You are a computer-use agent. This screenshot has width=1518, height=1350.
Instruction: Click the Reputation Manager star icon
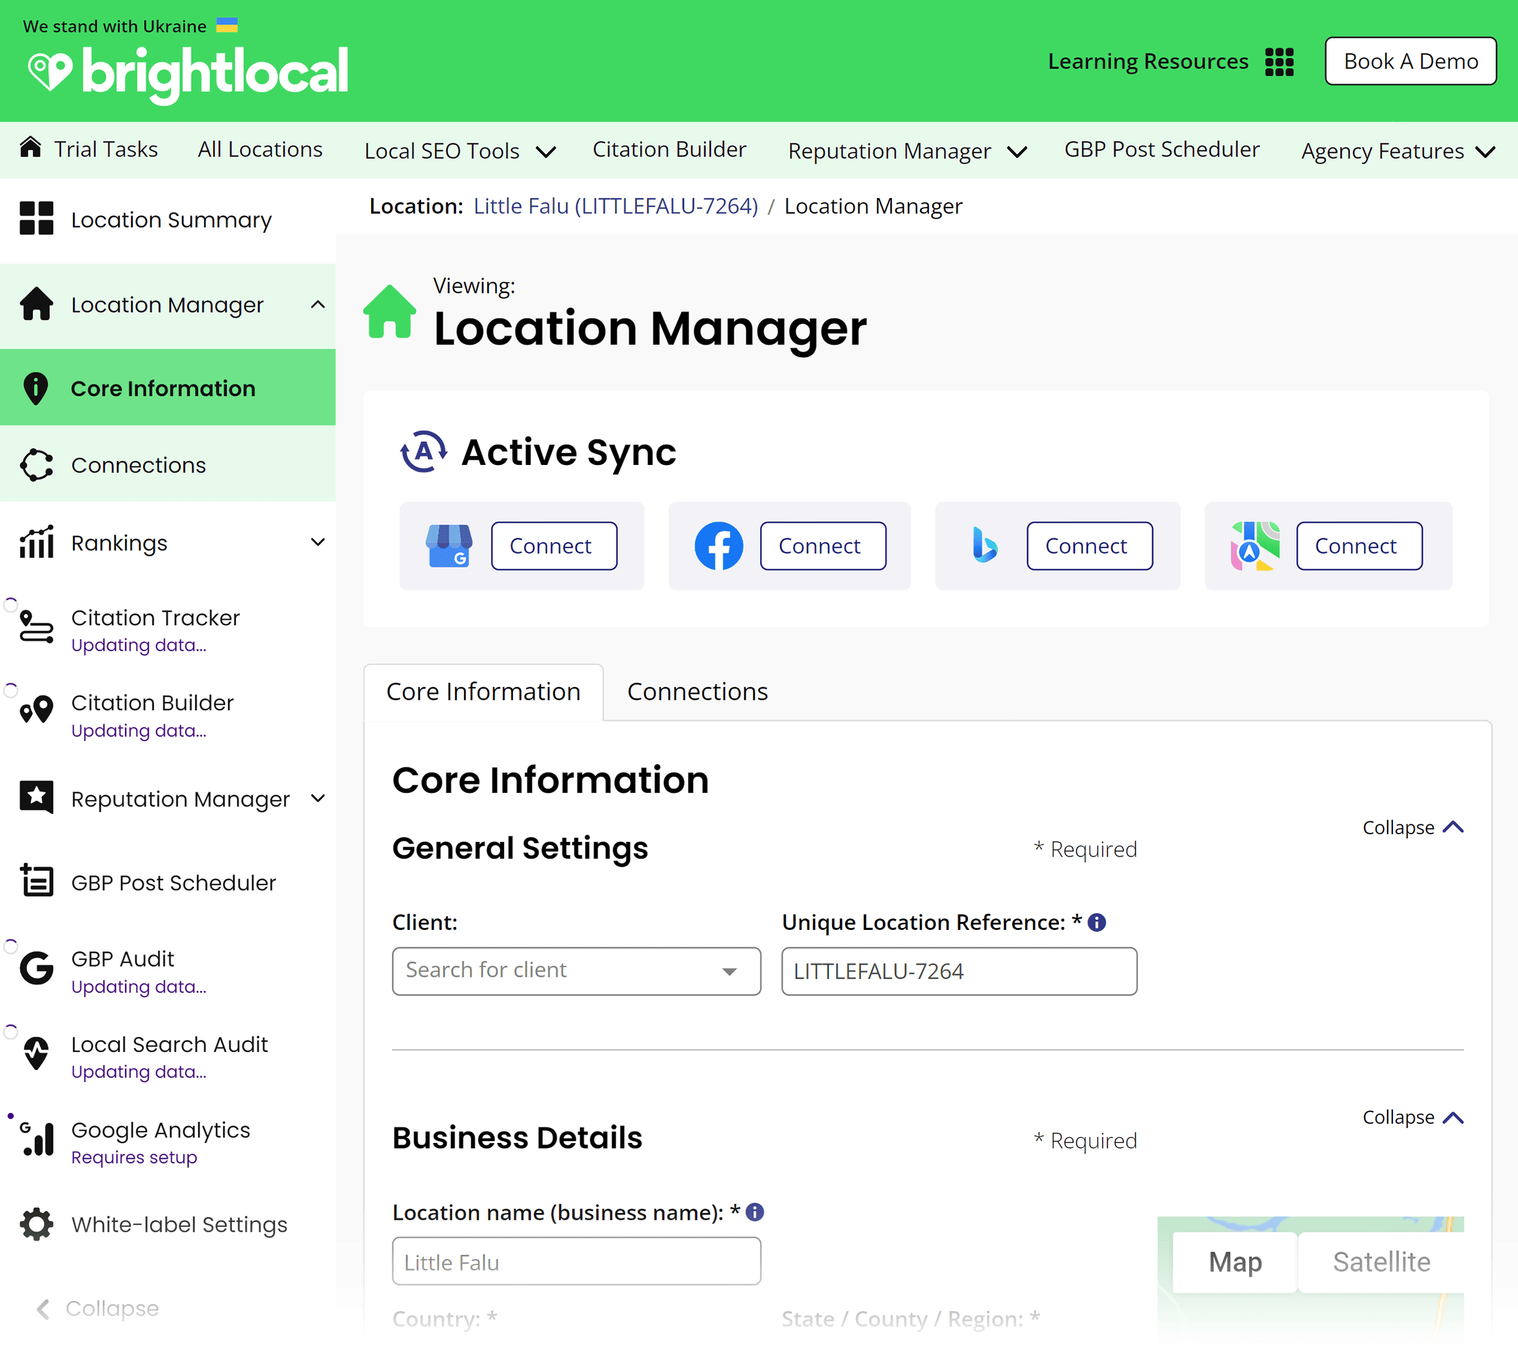point(36,798)
